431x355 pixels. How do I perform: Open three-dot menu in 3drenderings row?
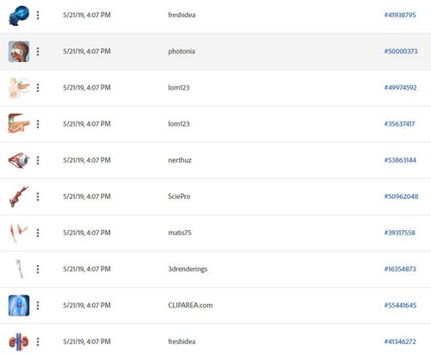coord(38,269)
